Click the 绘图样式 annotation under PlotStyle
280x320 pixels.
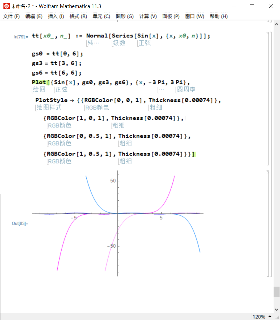point(49,107)
